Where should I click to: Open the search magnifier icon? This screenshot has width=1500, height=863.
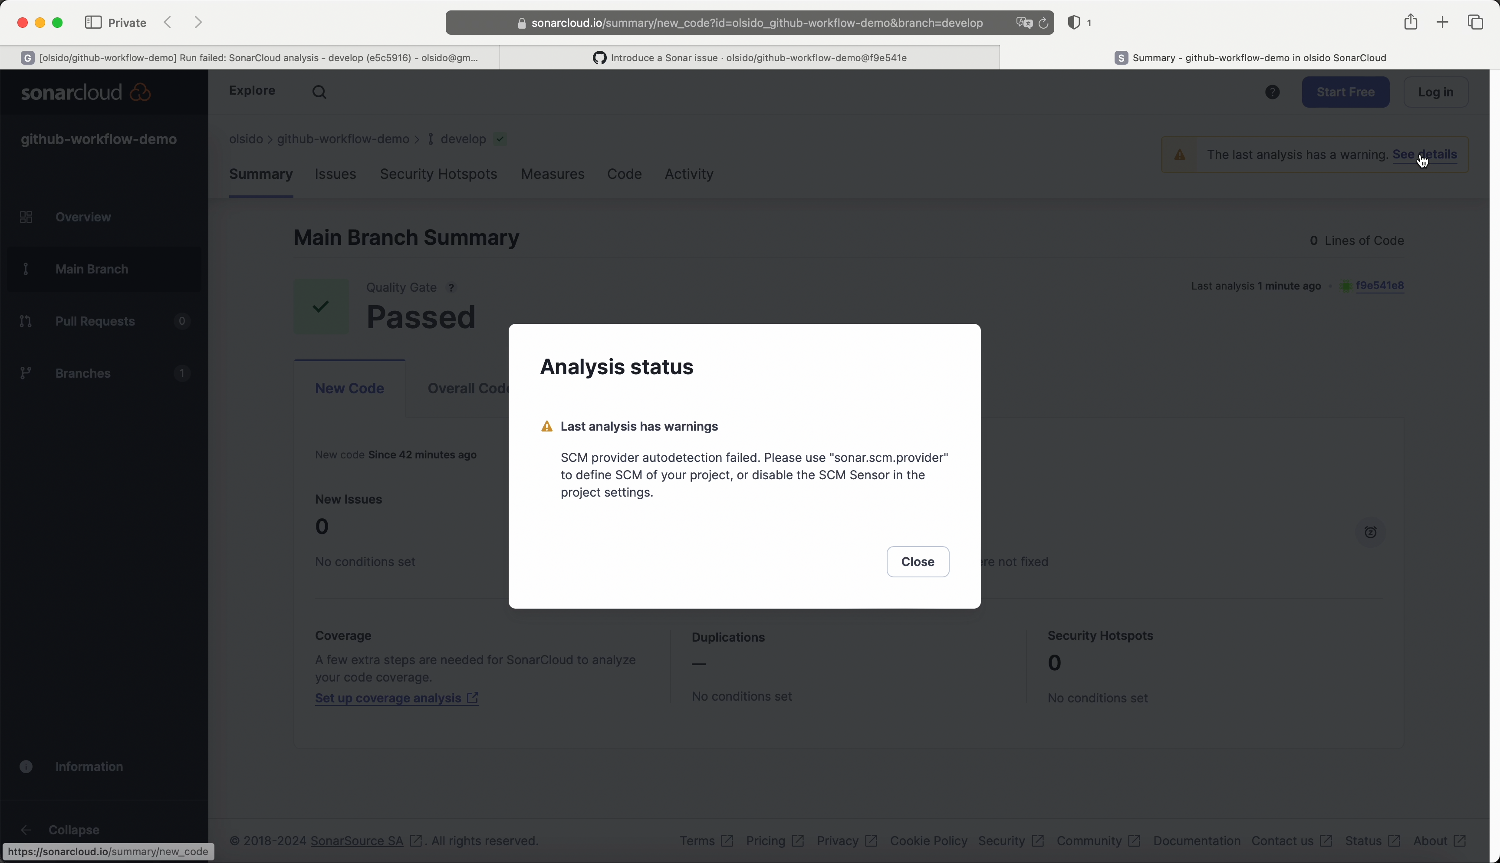(319, 92)
